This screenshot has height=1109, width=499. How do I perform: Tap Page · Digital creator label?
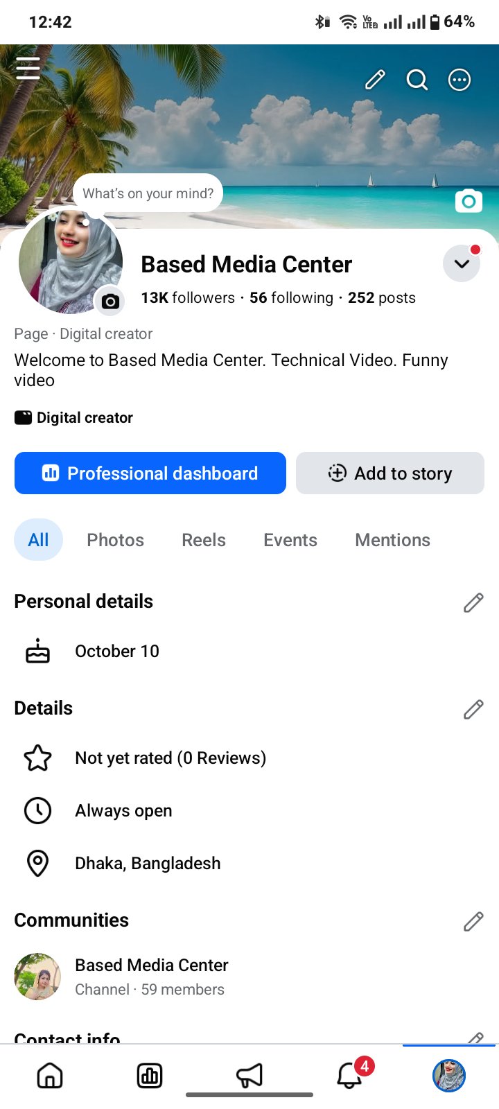[83, 334]
